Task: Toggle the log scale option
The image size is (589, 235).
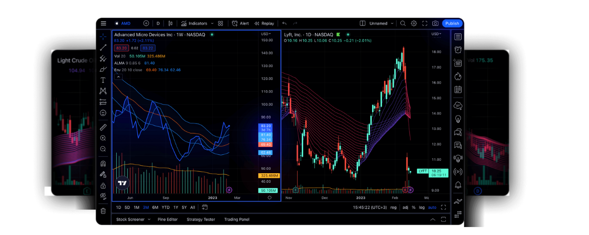Action: click(422, 207)
